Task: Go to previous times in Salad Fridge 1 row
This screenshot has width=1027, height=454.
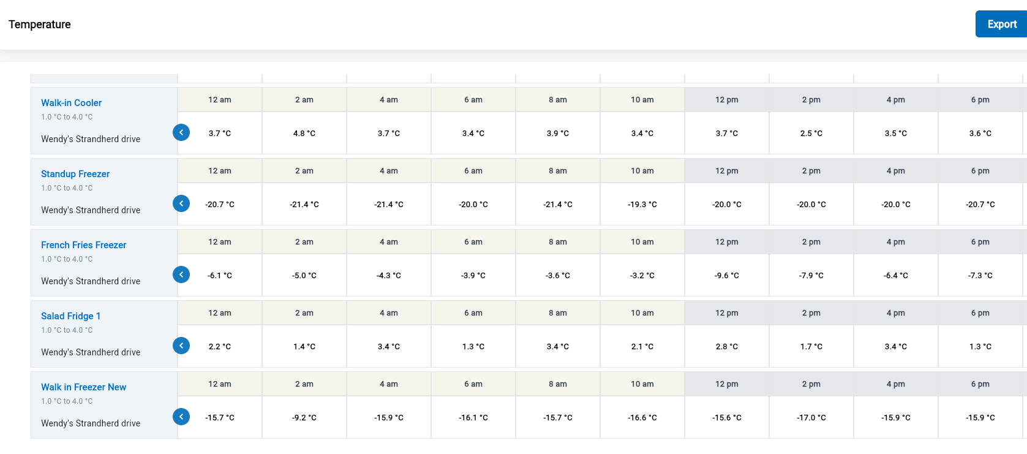Action: [181, 346]
